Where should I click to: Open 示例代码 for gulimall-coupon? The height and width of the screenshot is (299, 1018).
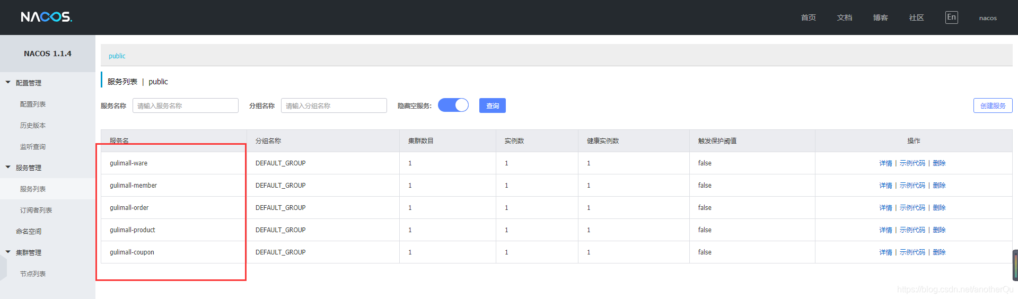pyautogui.click(x=912, y=252)
